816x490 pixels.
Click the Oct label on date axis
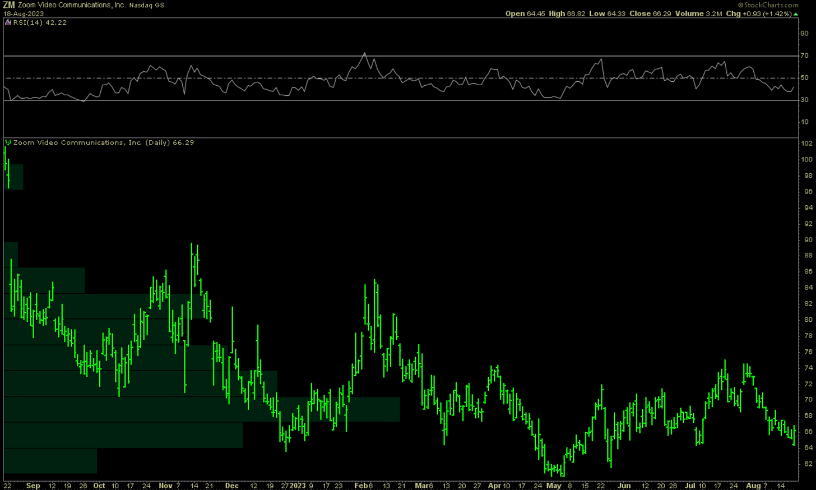click(99, 486)
